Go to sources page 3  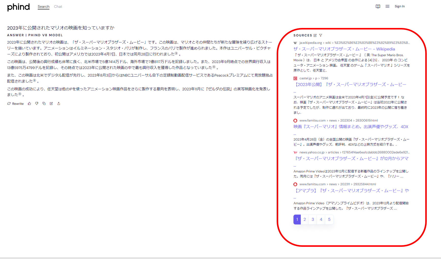pos(313,220)
